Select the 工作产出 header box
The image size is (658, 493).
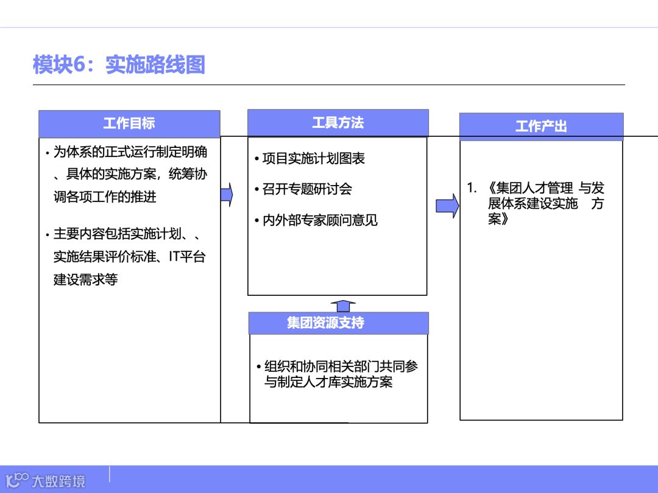pos(542,126)
